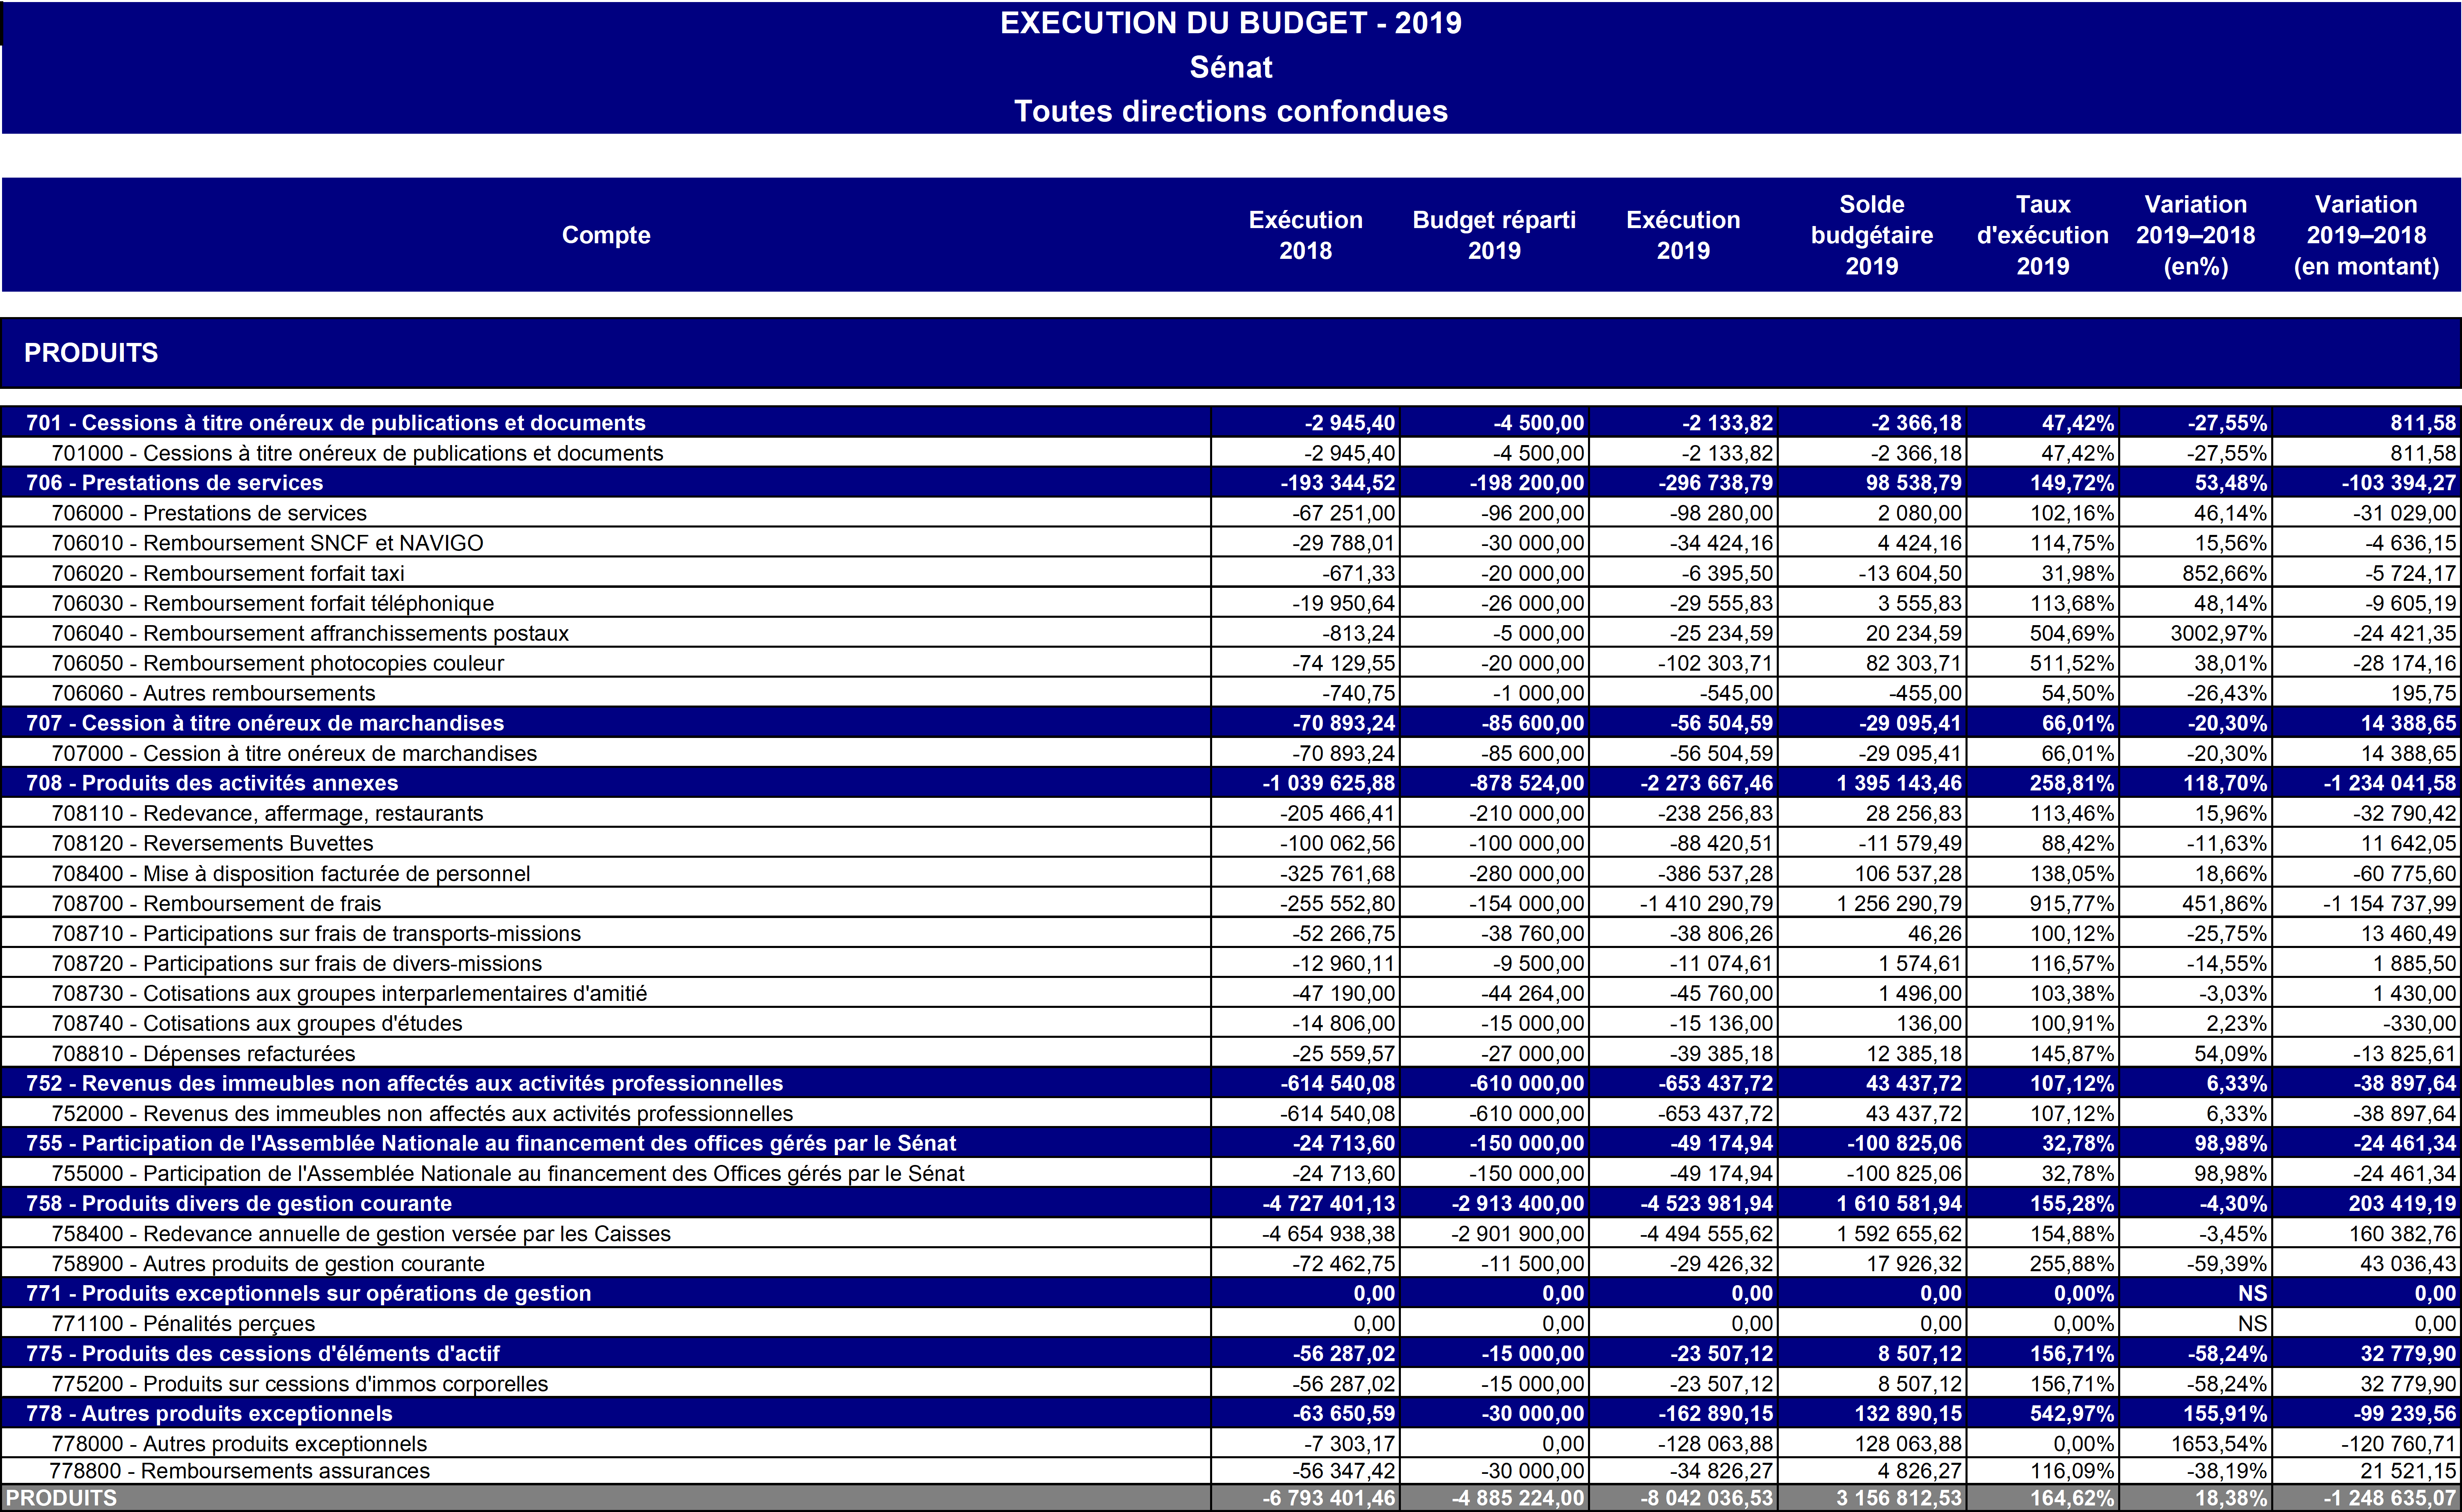Viewport: 2462px width, 1512px height.
Task: Click '758400 - Redevance annuelle de gestion' row
Action: 361,1233
